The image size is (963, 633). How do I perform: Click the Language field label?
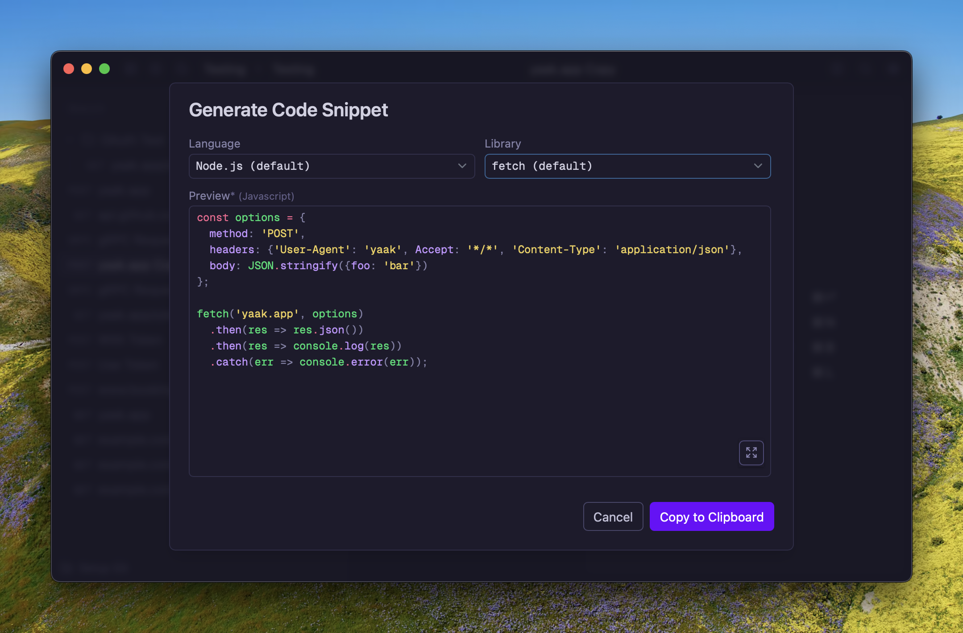click(x=214, y=144)
